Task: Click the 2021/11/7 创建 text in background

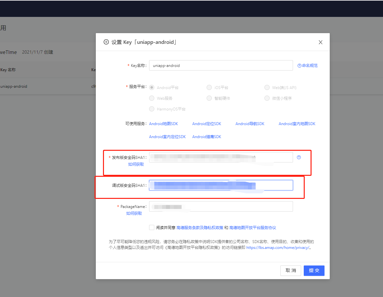Action: click(x=38, y=52)
